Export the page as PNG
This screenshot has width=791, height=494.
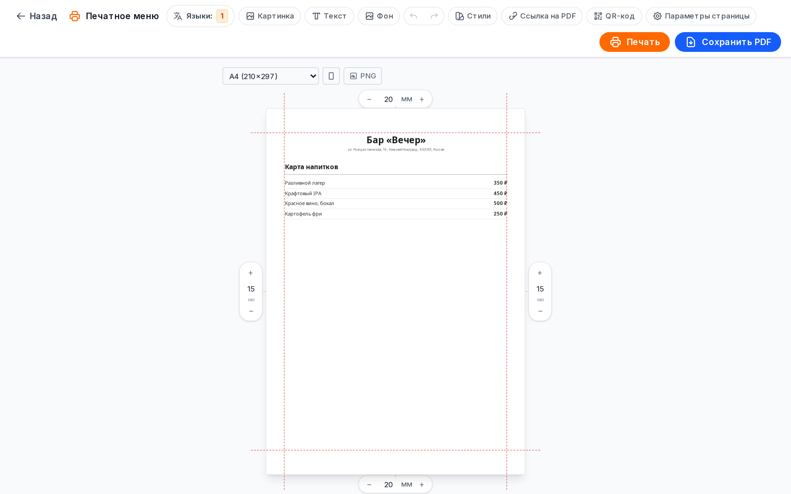click(x=362, y=76)
